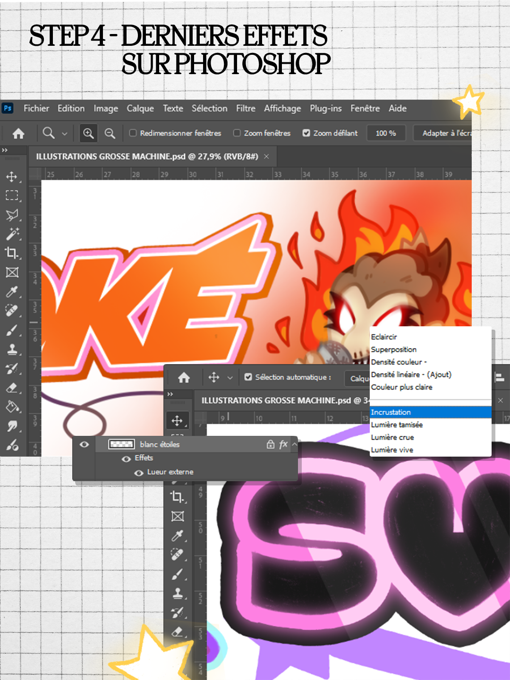510x680 pixels.
Task: Click the fx icon on the blanc étoiles layer
Action: pyautogui.click(x=283, y=444)
